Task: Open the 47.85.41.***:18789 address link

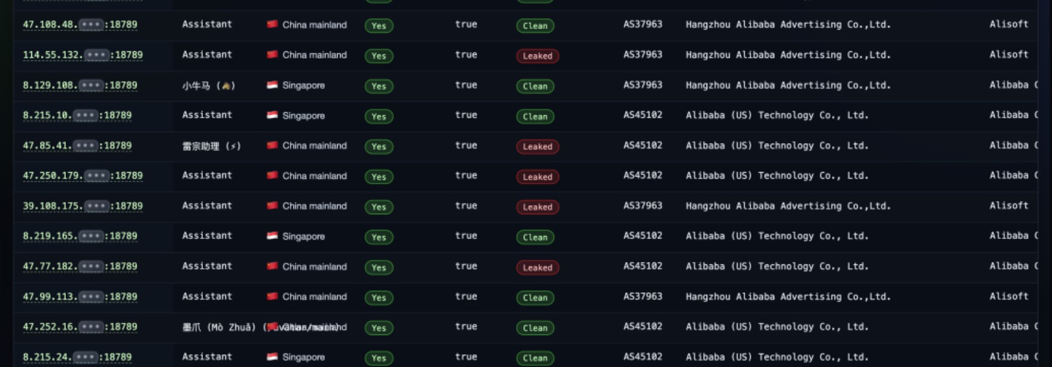Action: point(77,145)
